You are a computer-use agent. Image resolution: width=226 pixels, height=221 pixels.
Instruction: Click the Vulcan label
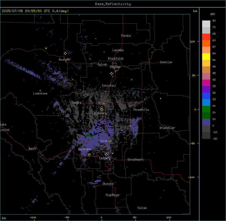click(142, 208)
